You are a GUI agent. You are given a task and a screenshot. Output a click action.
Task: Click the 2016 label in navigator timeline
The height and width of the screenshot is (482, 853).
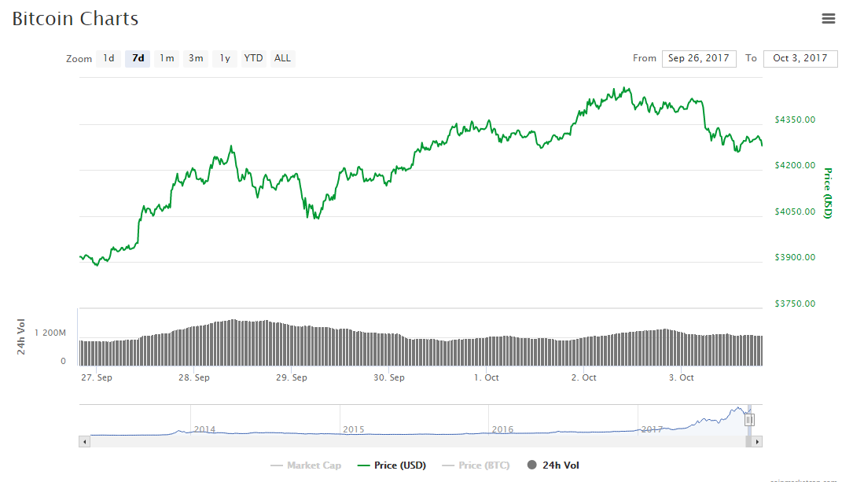pos(502,429)
